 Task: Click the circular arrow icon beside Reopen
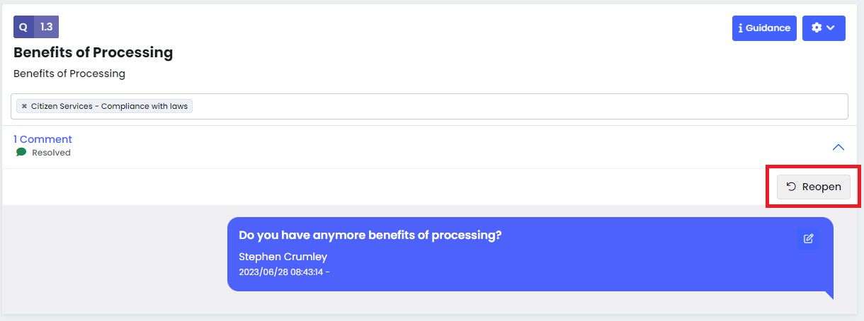tap(792, 187)
